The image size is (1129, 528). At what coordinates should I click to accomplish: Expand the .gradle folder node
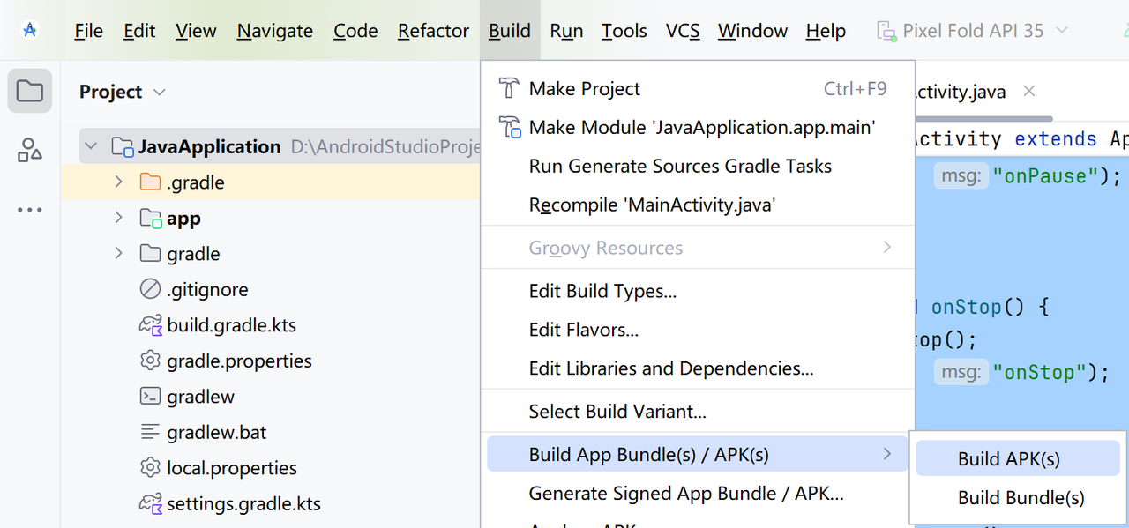click(119, 182)
